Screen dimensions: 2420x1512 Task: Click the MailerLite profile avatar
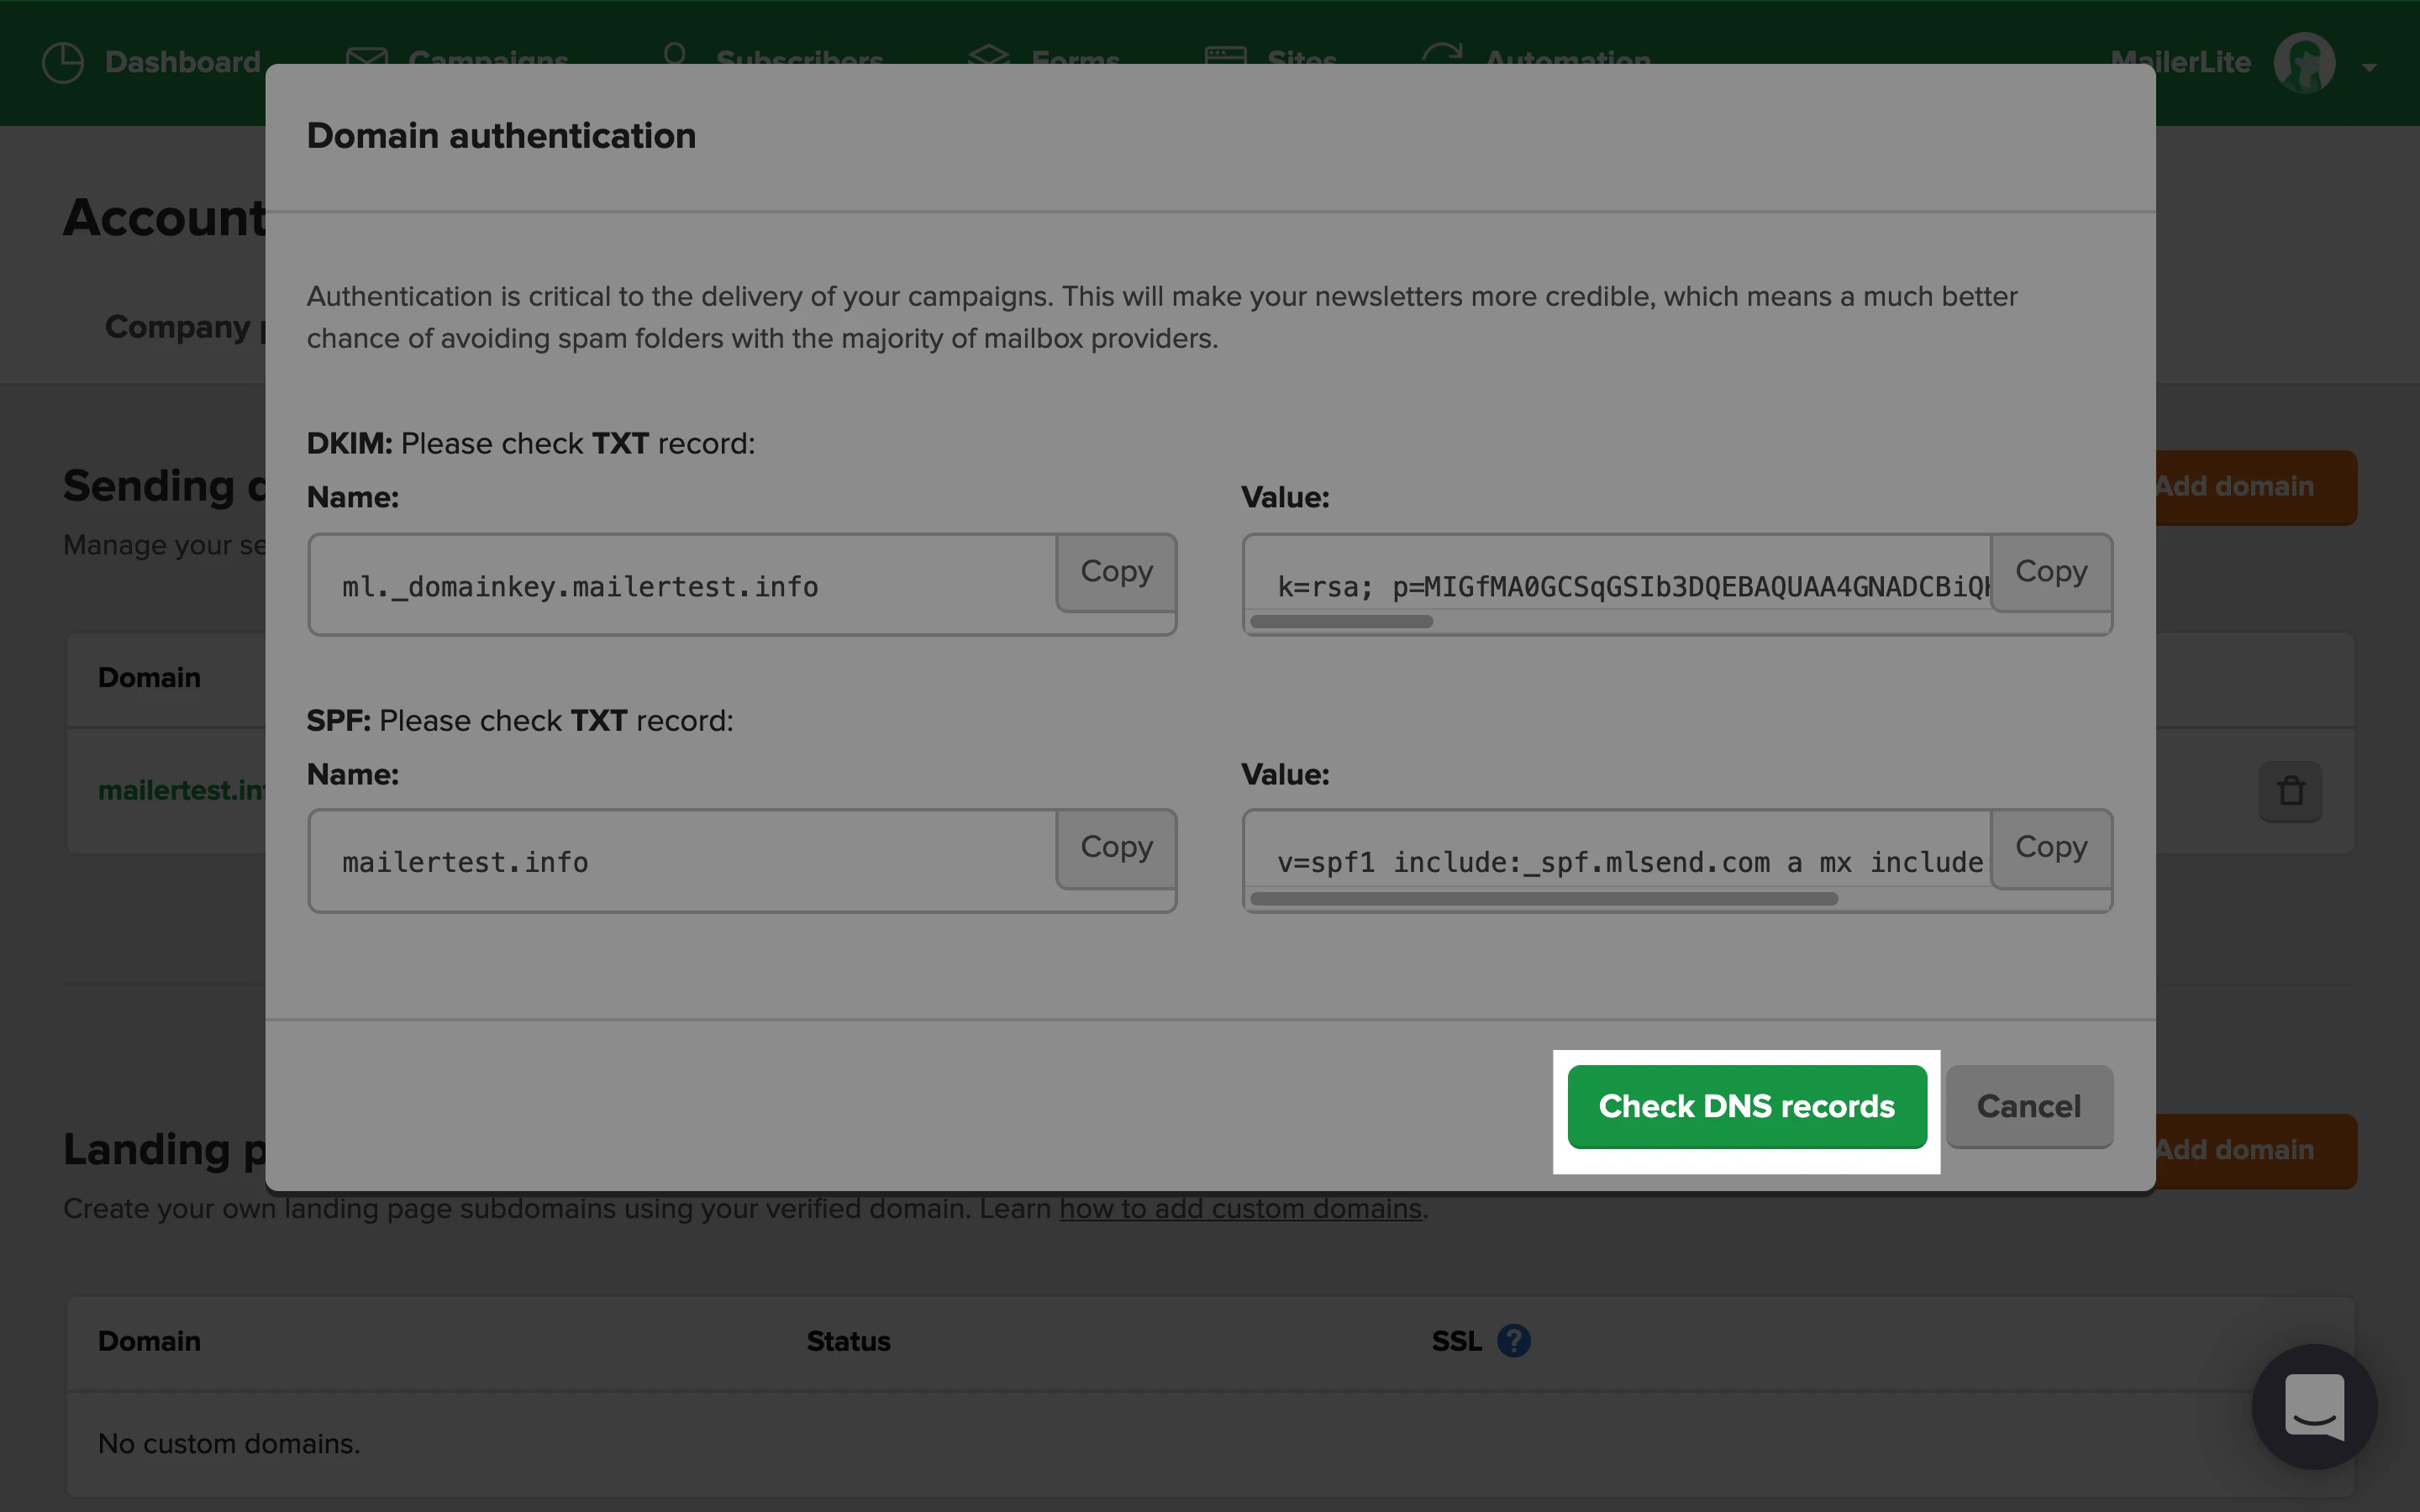click(2304, 62)
